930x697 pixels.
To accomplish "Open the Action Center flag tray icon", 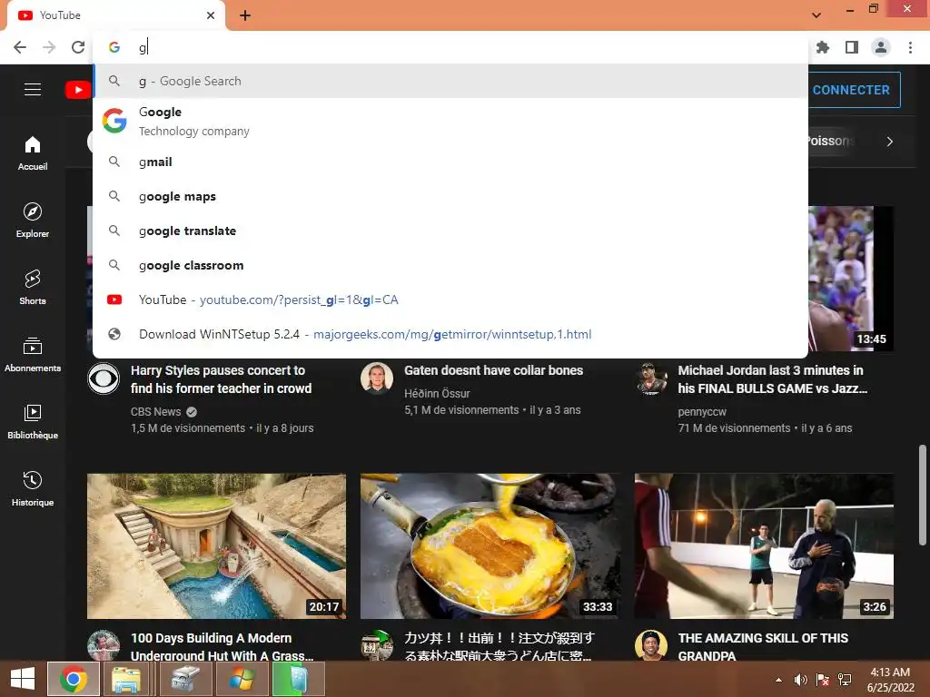I will pos(822,680).
